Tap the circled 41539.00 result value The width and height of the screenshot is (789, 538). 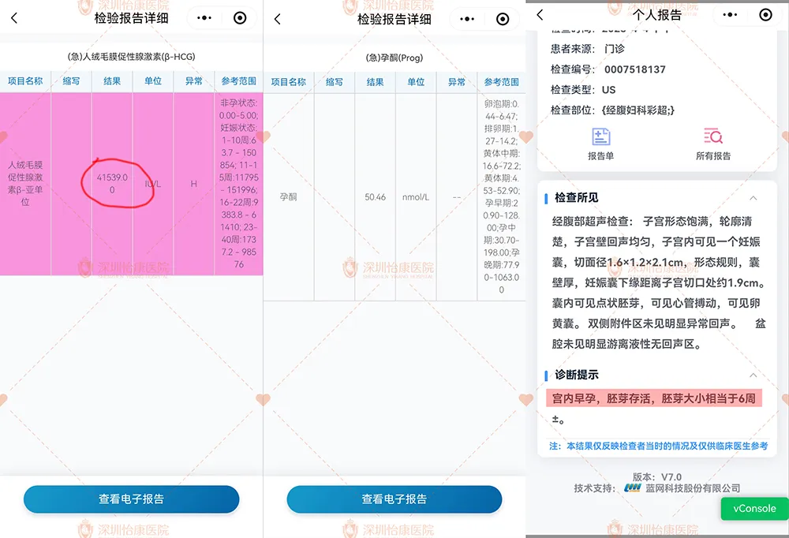(x=112, y=185)
